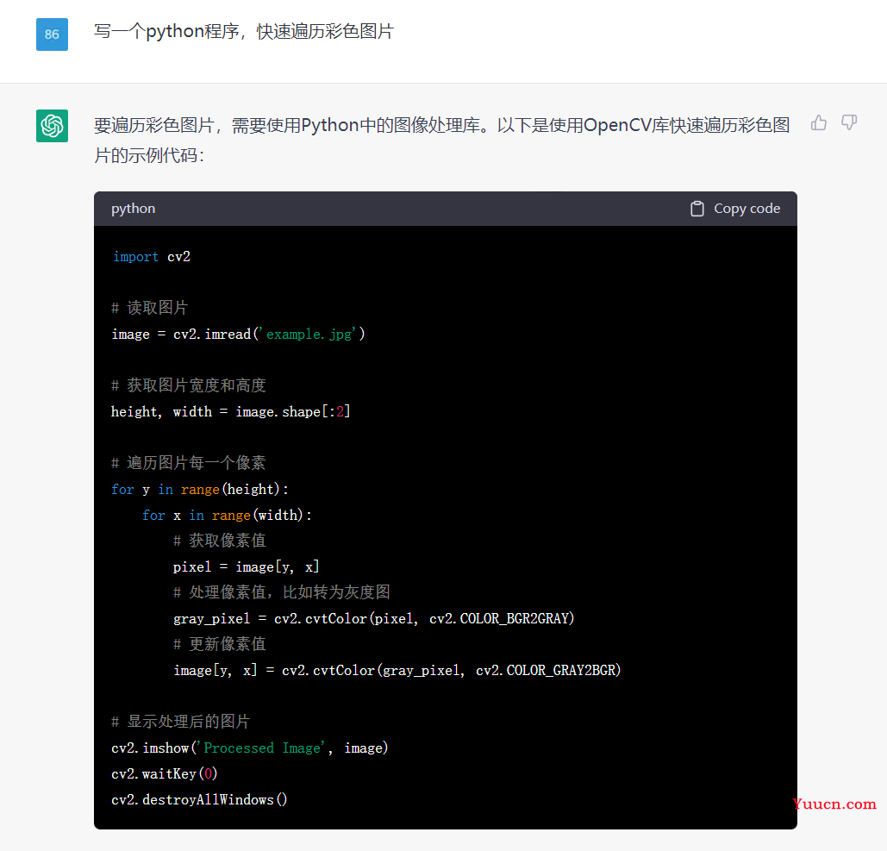
Task: Click the ChatGPT logo avatar
Action: tap(52, 126)
